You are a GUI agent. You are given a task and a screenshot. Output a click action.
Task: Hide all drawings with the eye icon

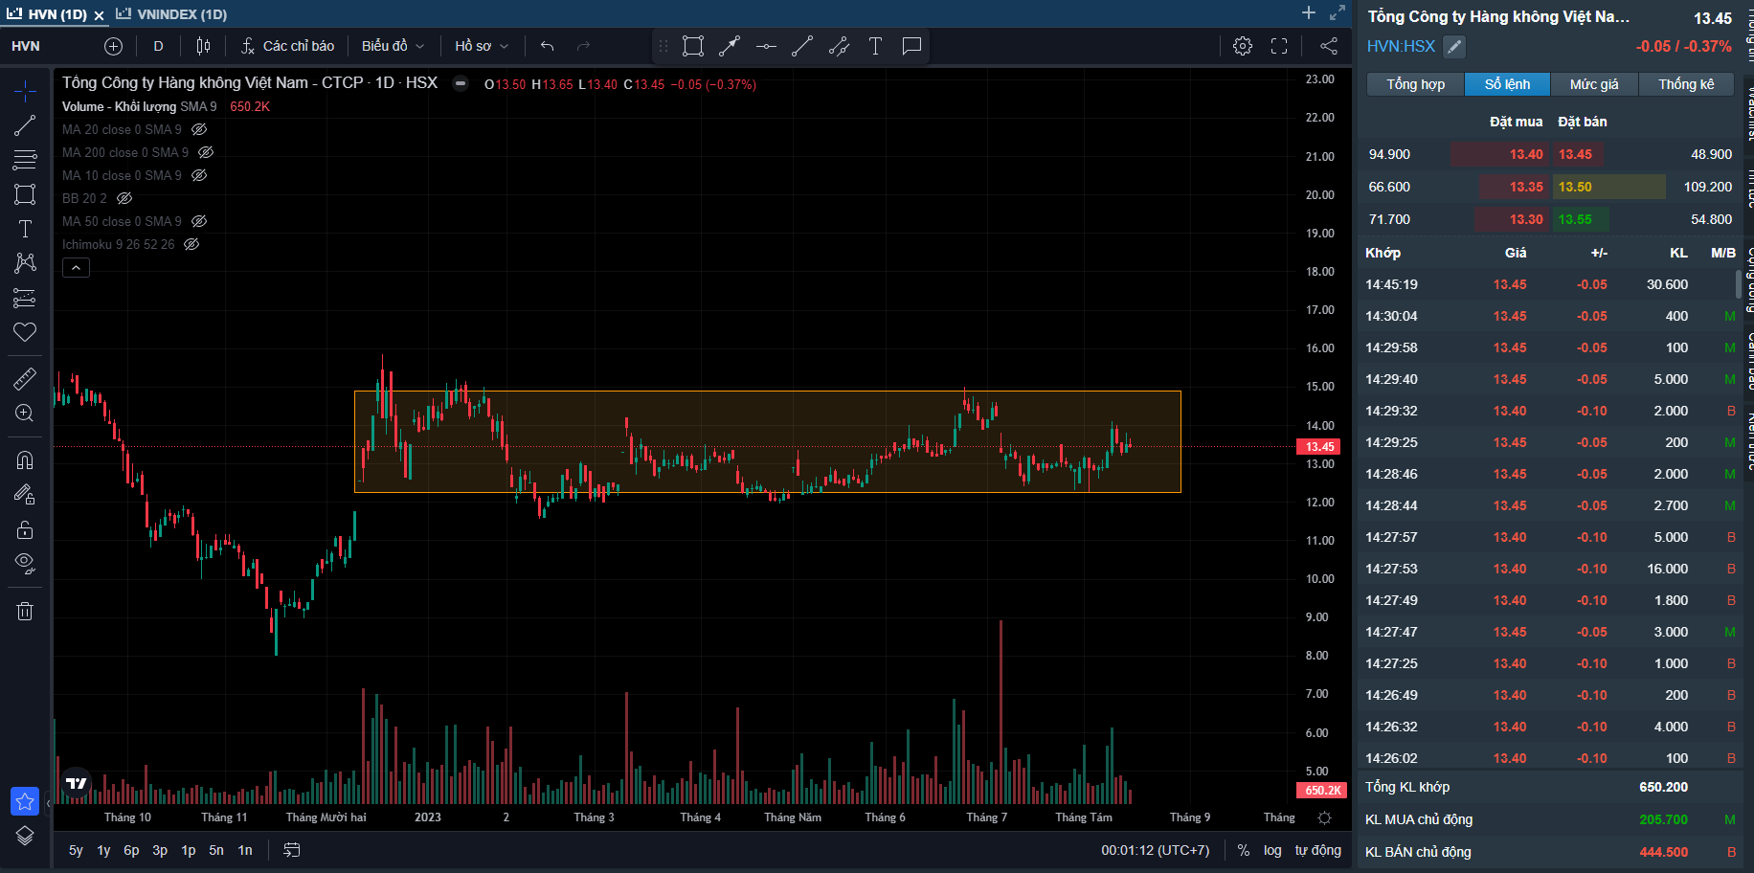coord(25,564)
